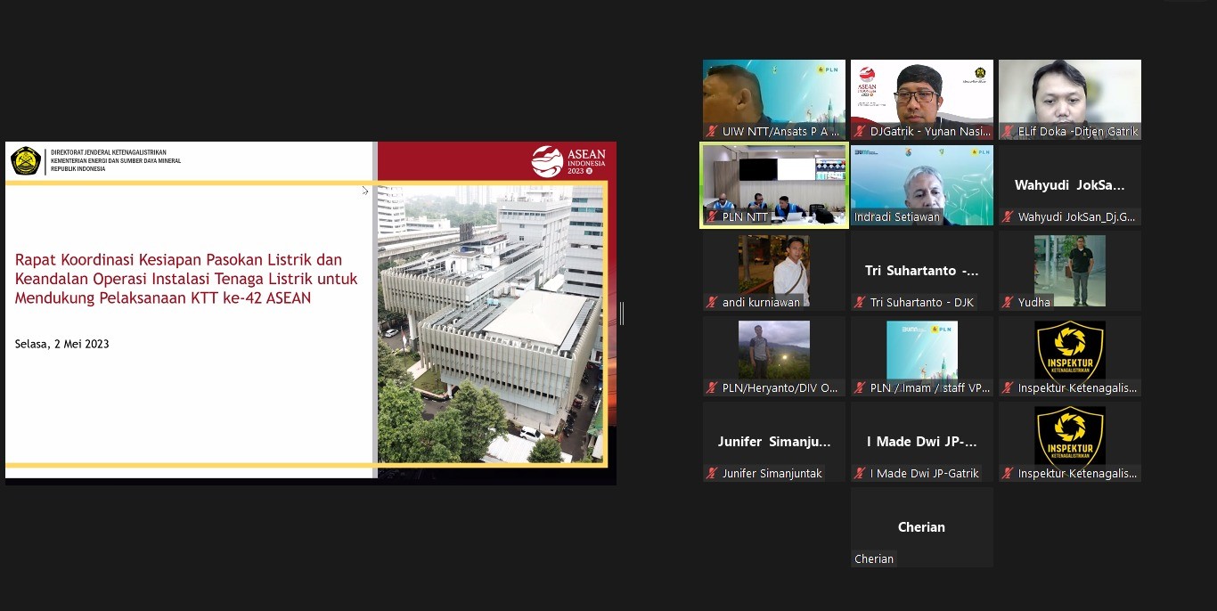The width and height of the screenshot is (1217, 611).
Task: Select the Wahyudi JokSan participant tile
Action: click(1069, 185)
